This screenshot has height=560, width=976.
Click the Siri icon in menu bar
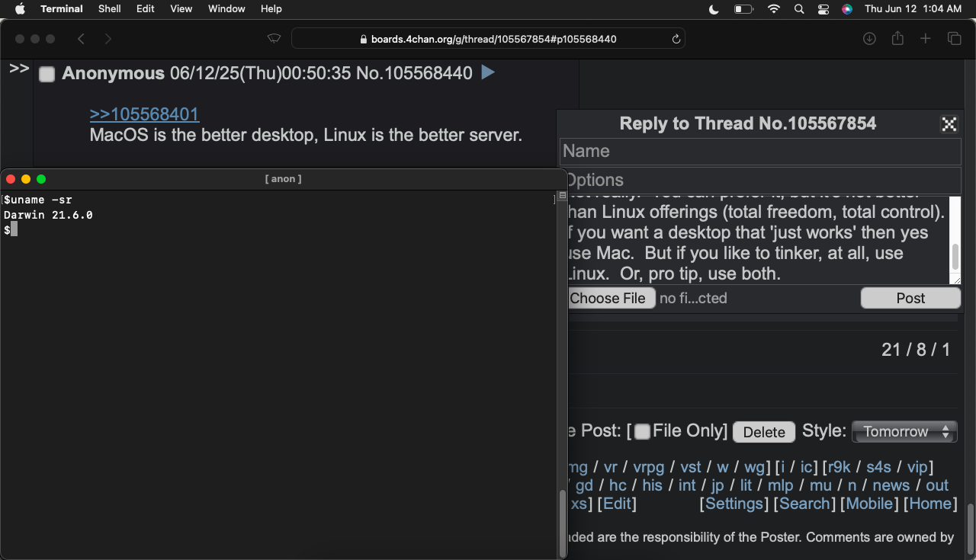coord(847,9)
